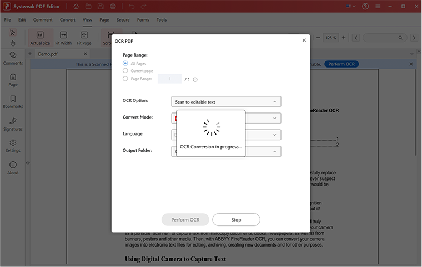Open the Settings sidebar panel
The image size is (422, 267).
coord(13,146)
